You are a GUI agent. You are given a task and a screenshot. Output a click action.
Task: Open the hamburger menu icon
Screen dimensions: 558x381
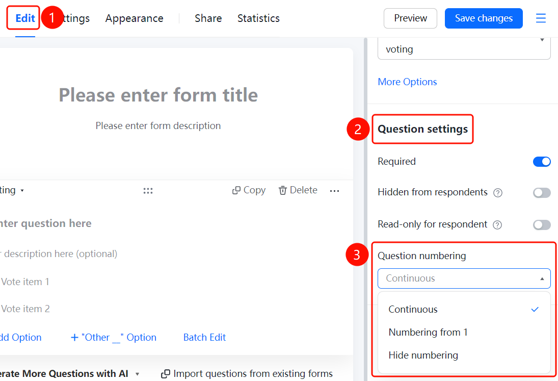(x=541, y=18)
